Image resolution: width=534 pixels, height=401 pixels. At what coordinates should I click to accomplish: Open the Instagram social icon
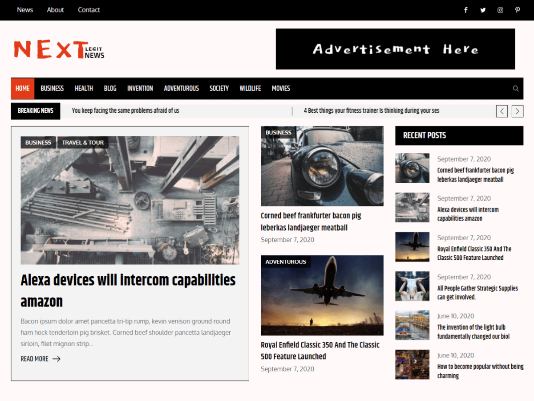(500, 10)
